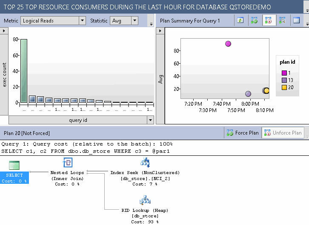Click the Unforce Plan button
Screen dimensions: 309x225
coord(283,133)
